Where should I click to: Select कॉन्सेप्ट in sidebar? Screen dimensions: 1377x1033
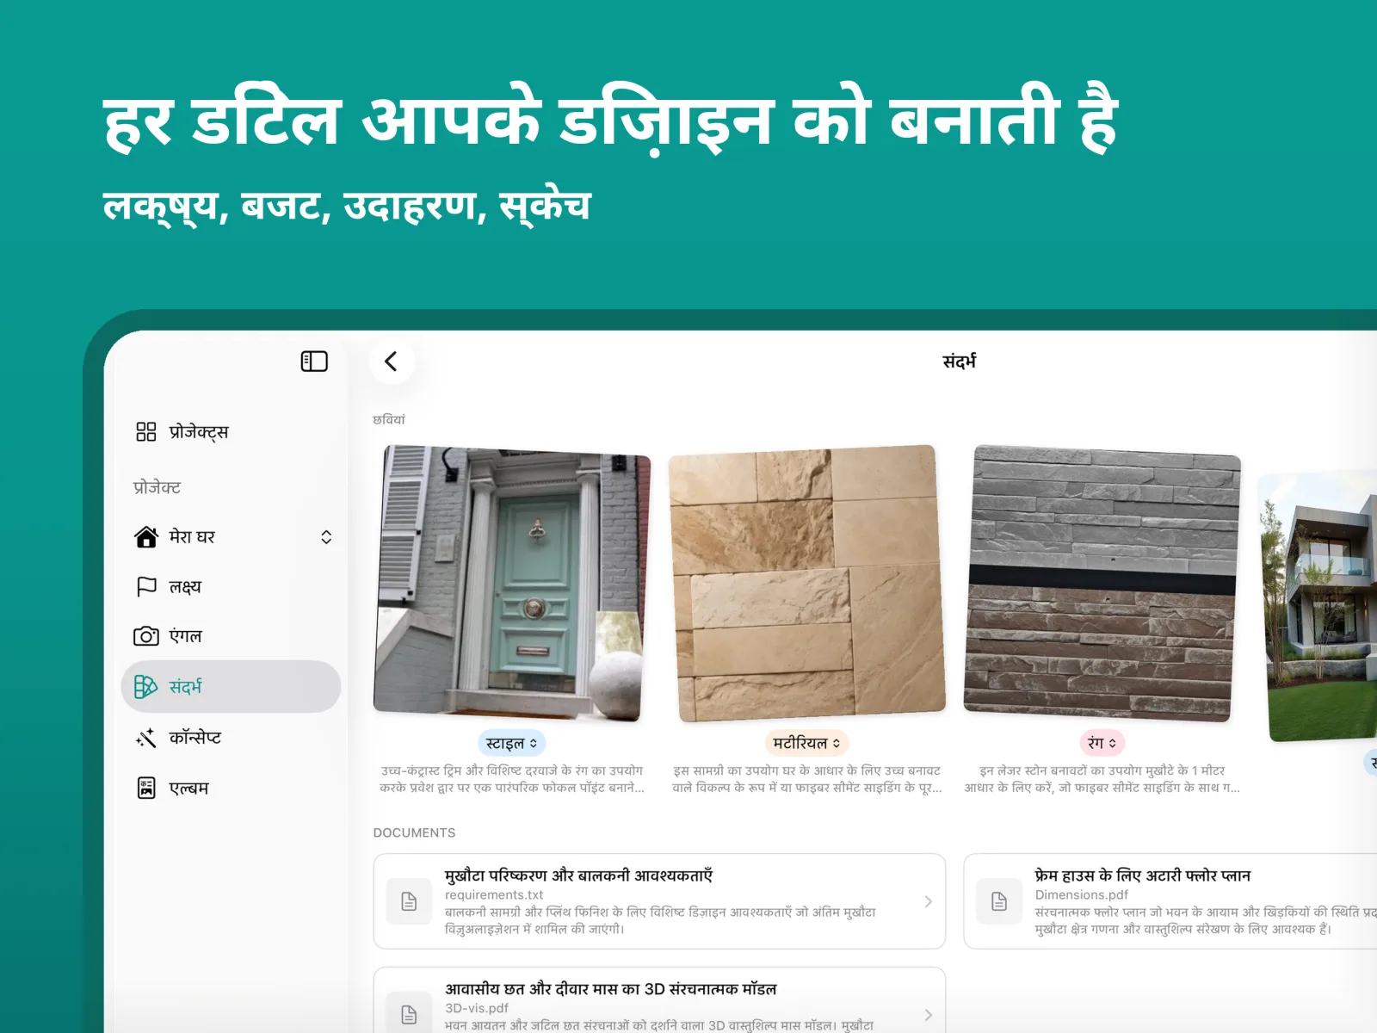pyautogui.click(x=231, y=738)
